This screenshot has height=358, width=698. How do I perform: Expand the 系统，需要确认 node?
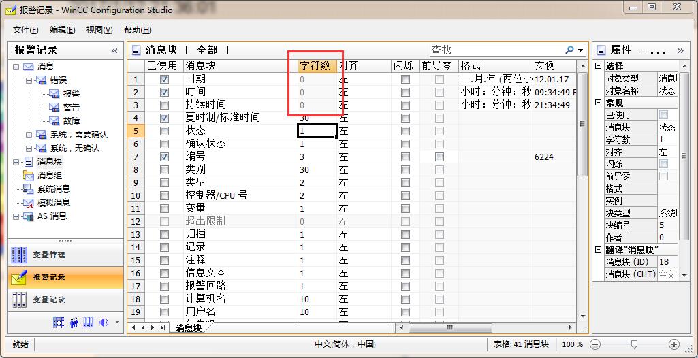click(x=29, y=134)
